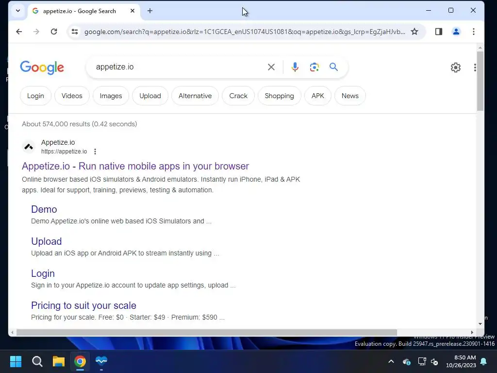
Task: Open the Upload sitelink
Action: pyautogui.click(x=46, y=241)
